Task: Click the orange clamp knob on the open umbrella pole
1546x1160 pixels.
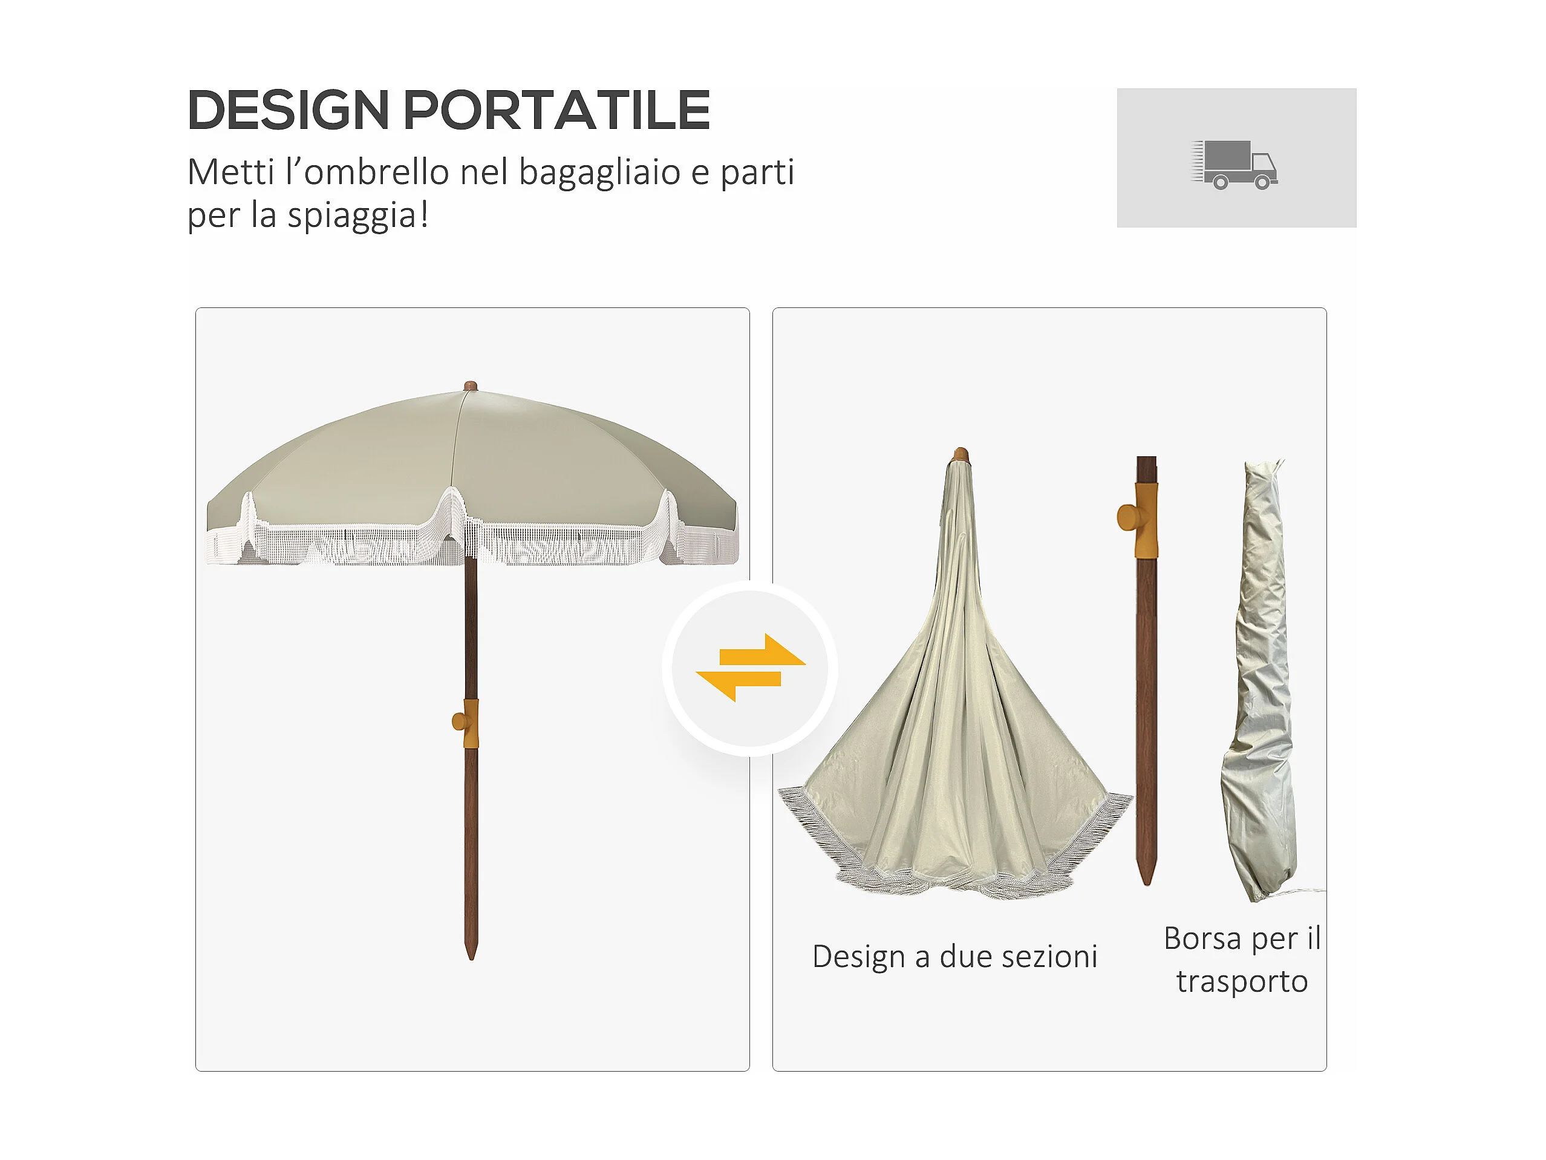Action: [x=466, y=723]
